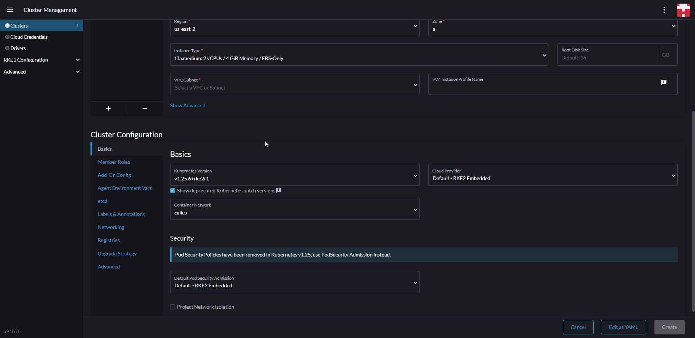Add a node pool with the plus button

coord(109,108)
